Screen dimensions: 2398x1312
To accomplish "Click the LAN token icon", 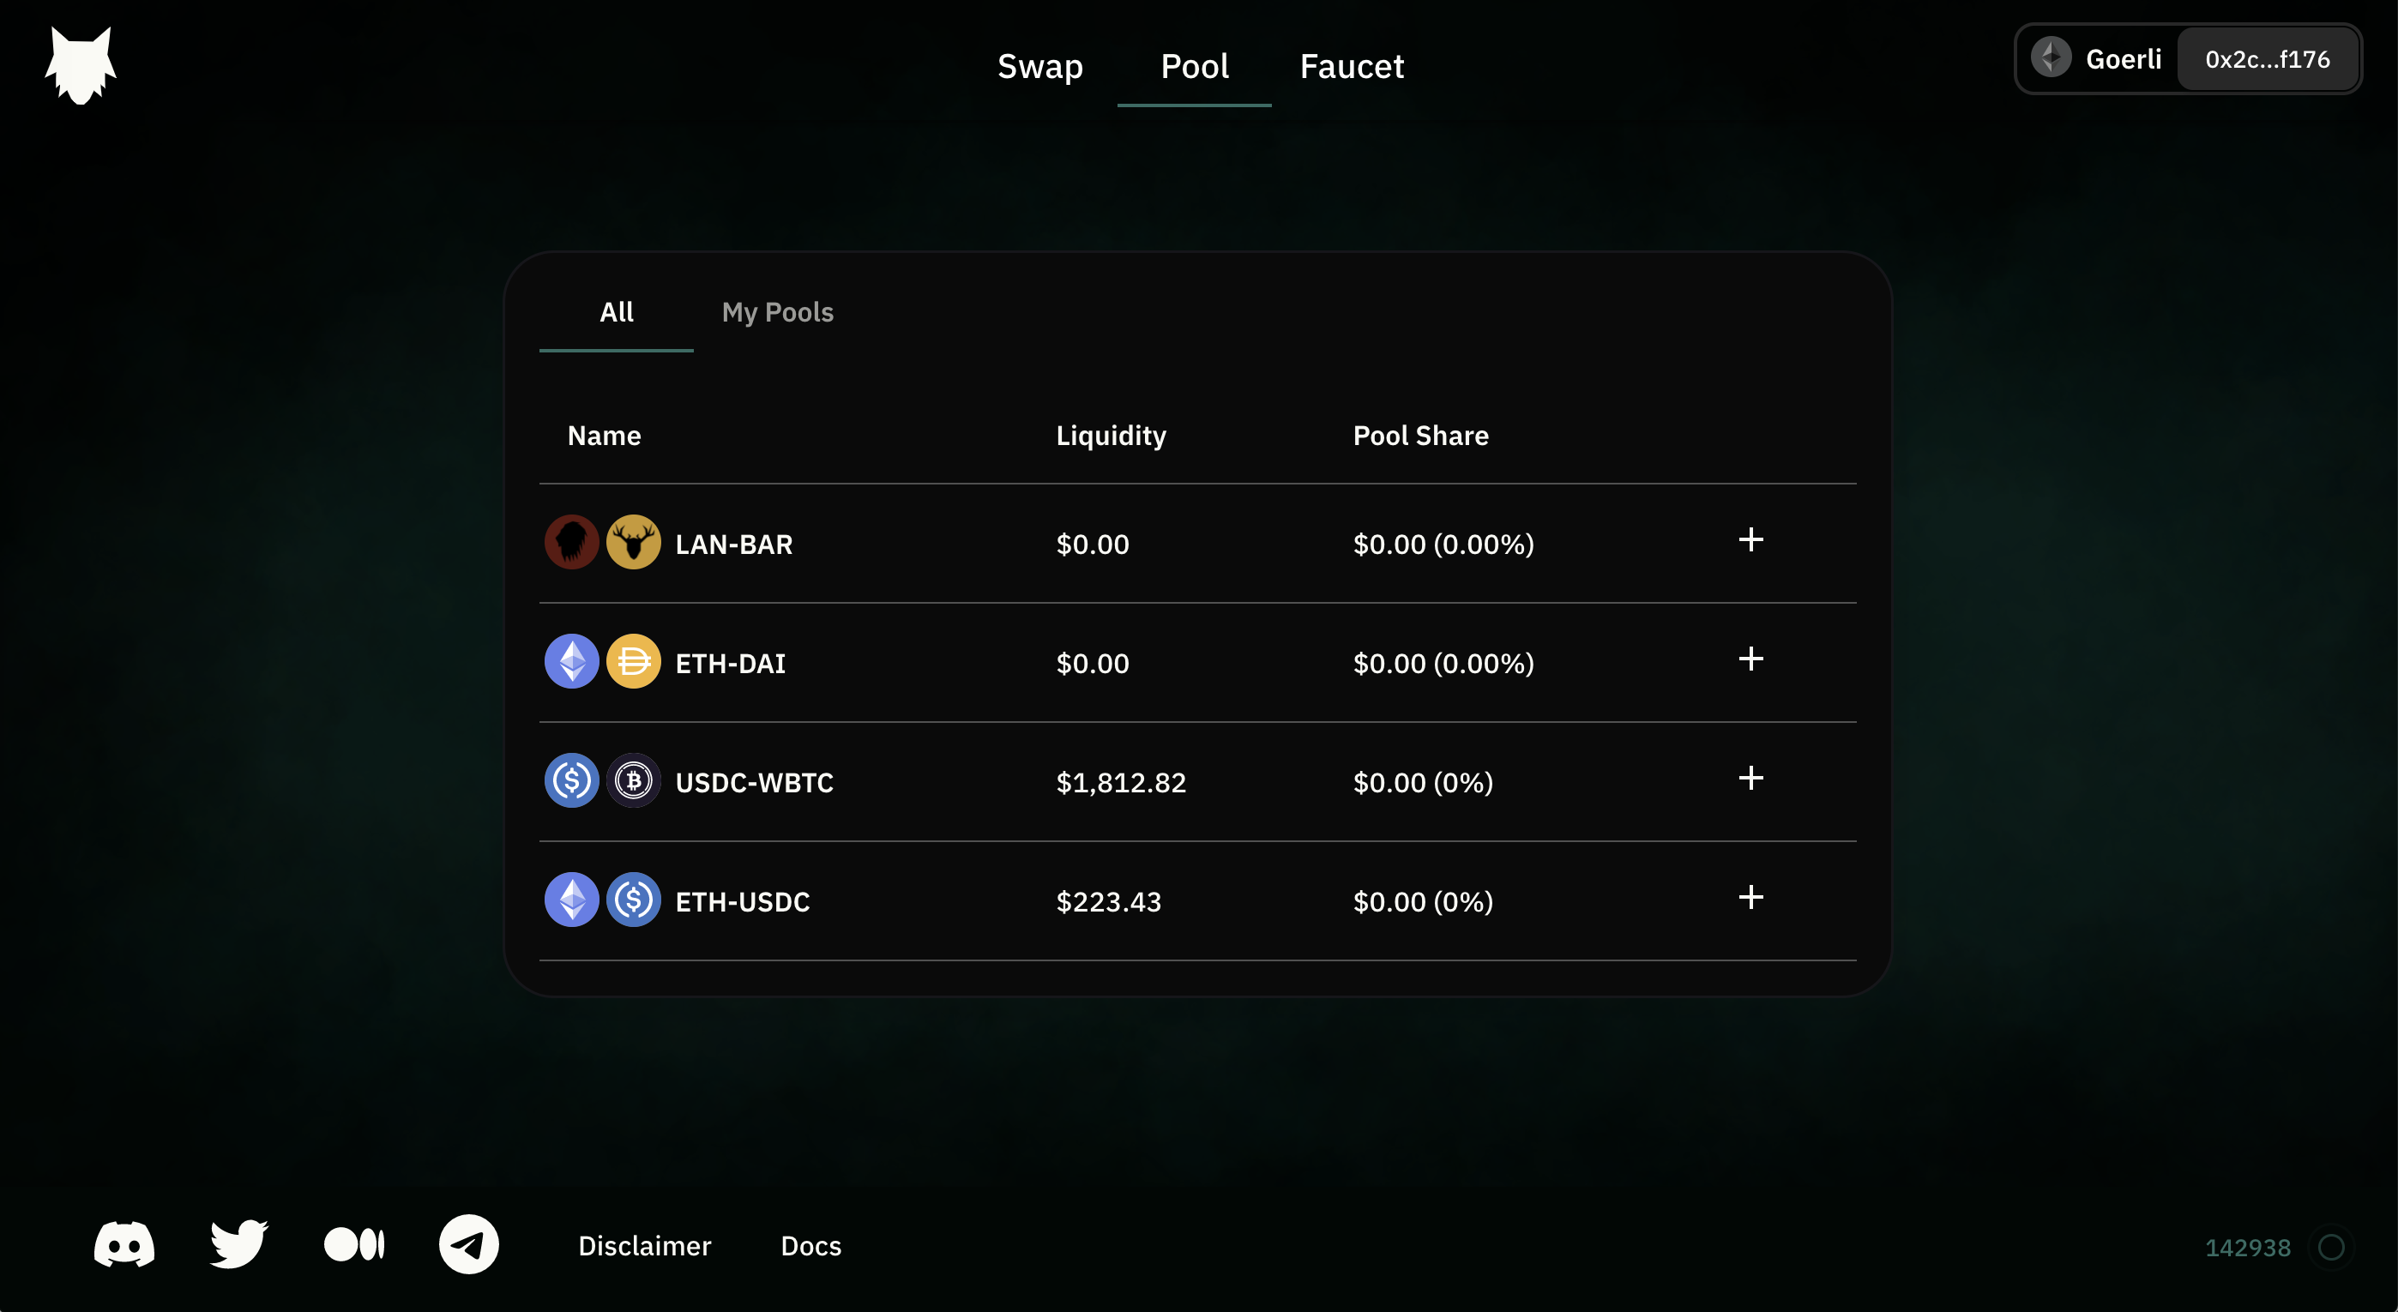I will coord(571,543).
